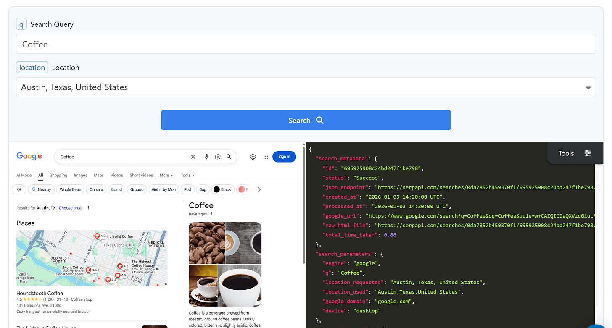Image resolution: width=612 pixels, height=328 pixels.
Task: Apply the Nearby filter chip
Action: tap(41, 189)
